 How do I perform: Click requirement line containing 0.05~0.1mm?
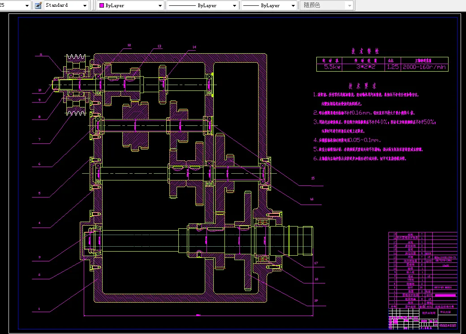pos(347,140)
